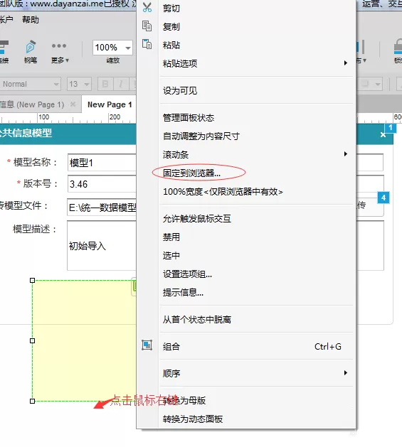This screenshot has height=447, width=402.
Task: Click the footnote marker 4 on canvas
Action: [x=384, y=198]
